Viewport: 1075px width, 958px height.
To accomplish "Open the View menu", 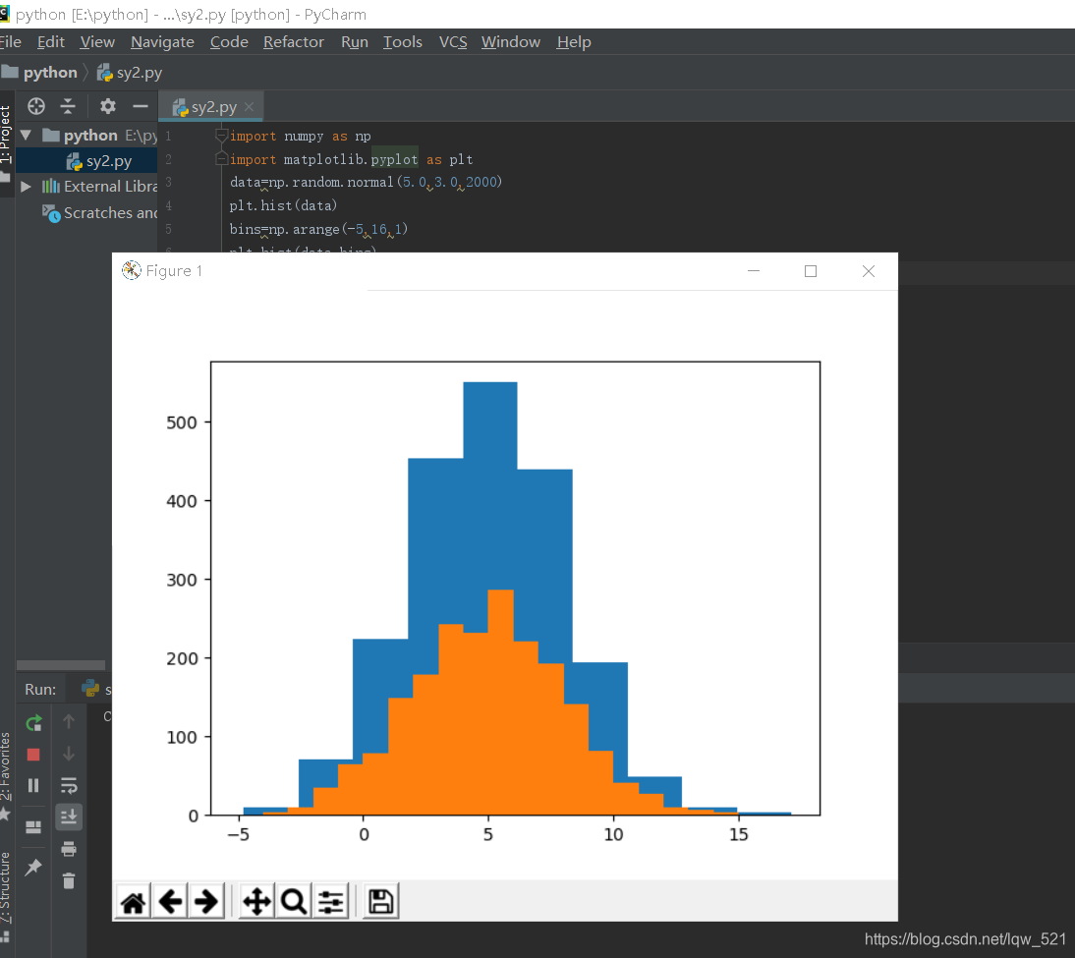I will (x=97, y=42).
